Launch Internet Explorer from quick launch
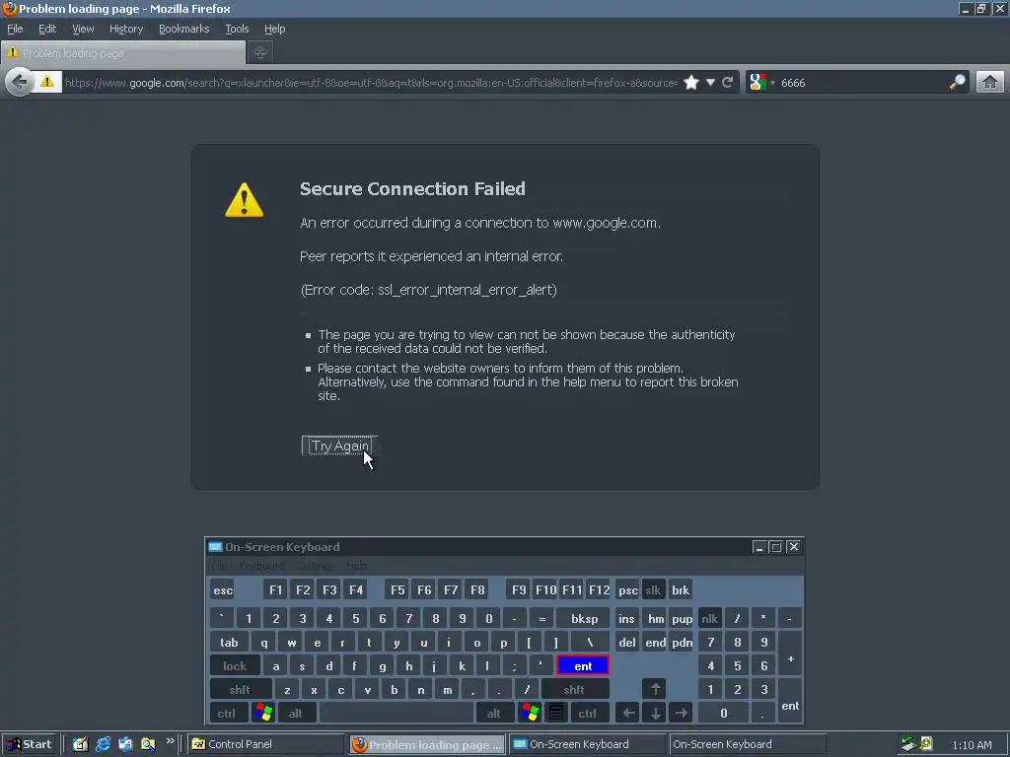 pos(103,744)
